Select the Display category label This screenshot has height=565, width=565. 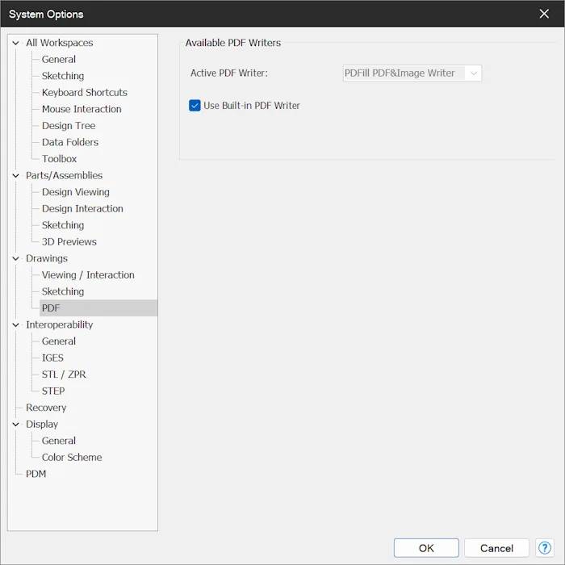[42, 424]
